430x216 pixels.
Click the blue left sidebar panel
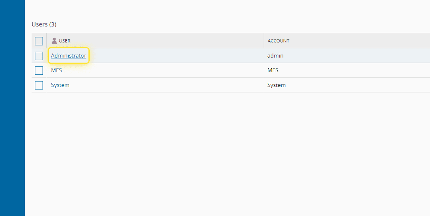[x=12, y=108]
